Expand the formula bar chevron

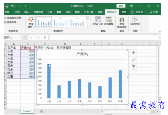(x=160, y=37)
